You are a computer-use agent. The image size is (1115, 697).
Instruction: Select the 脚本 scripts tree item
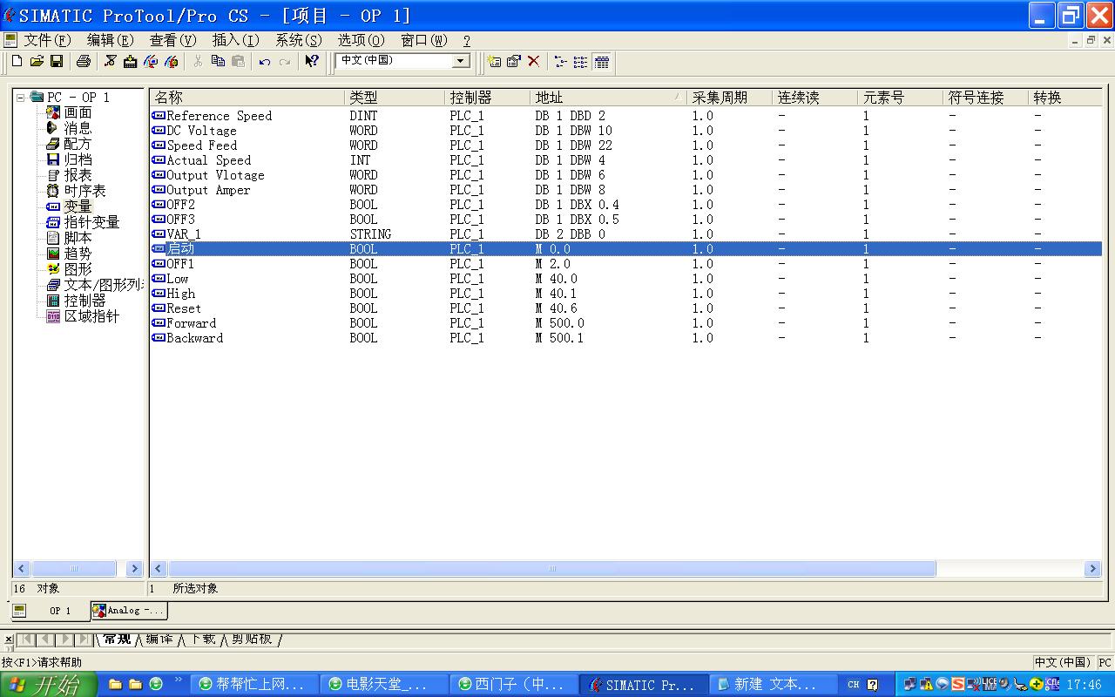point(78,238)
